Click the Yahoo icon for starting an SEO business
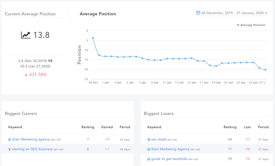Screen dimensions: 275x166 click(x=9, y=149)
